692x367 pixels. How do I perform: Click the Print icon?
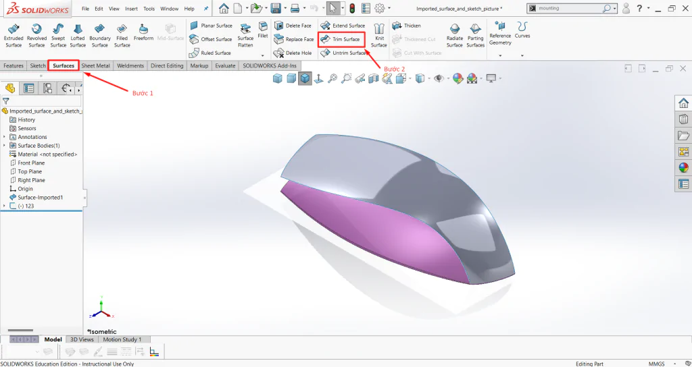point(295,8)
